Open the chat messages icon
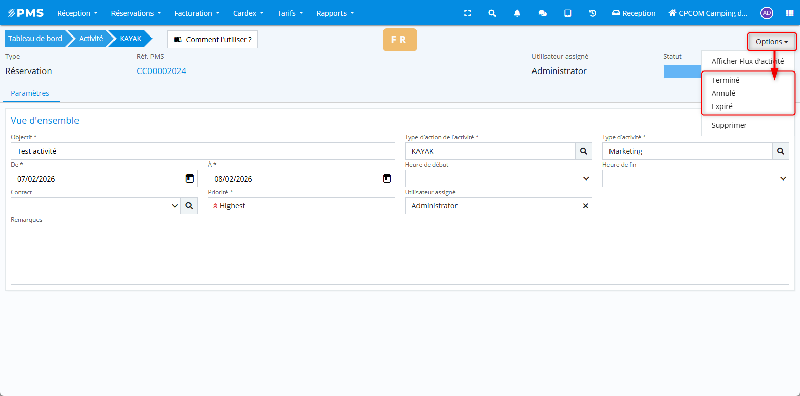Image resolution: width=800 pixels, height=396 pixels. click(x=542, y=13)
